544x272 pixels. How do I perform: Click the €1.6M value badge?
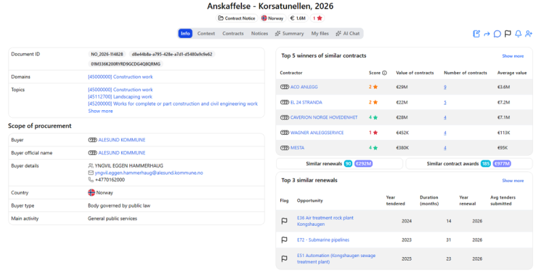tap(298, 18)
